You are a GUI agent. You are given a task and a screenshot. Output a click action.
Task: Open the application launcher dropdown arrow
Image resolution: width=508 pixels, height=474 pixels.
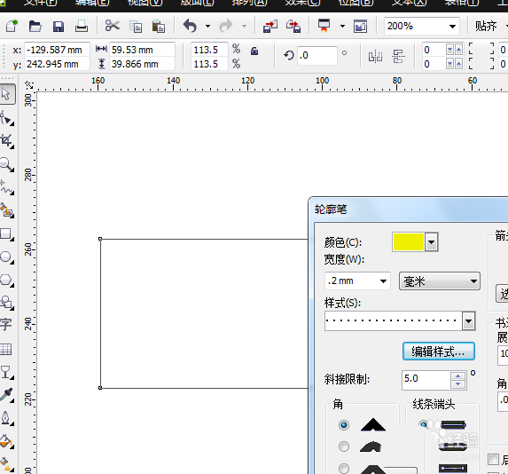(342, 27)
